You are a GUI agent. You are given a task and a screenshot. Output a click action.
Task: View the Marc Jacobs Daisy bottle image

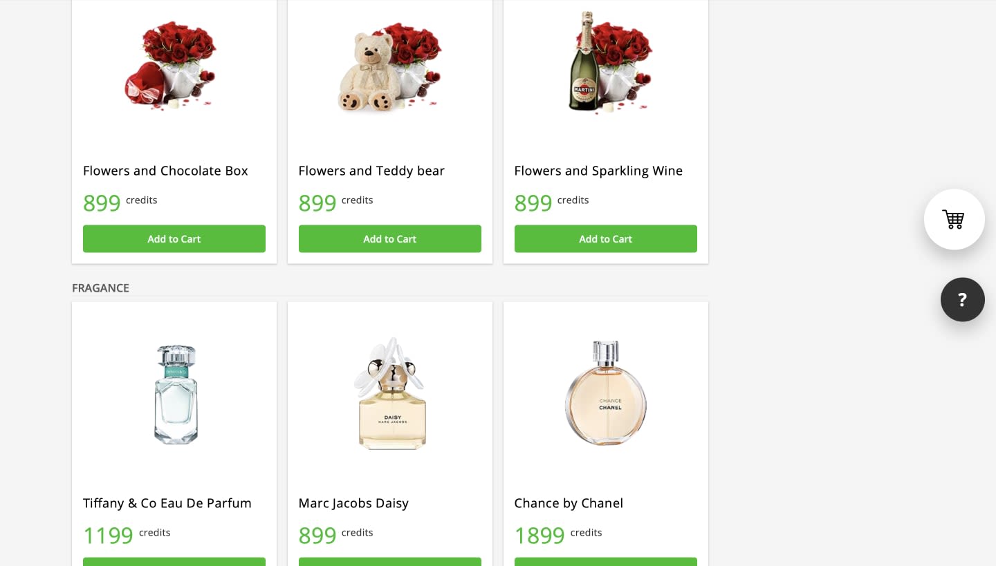click(391, 394)
